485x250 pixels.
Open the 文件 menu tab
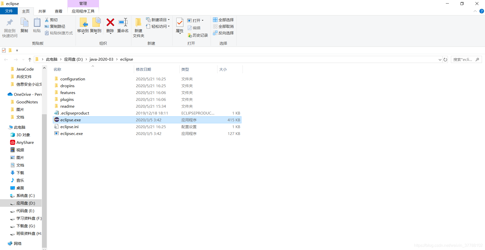click(9, 11)
